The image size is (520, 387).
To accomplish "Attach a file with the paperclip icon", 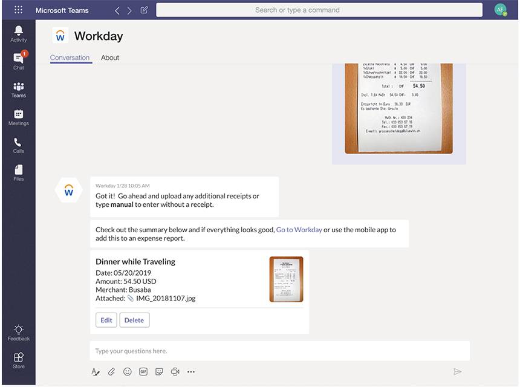I will [x=111, y=372].
